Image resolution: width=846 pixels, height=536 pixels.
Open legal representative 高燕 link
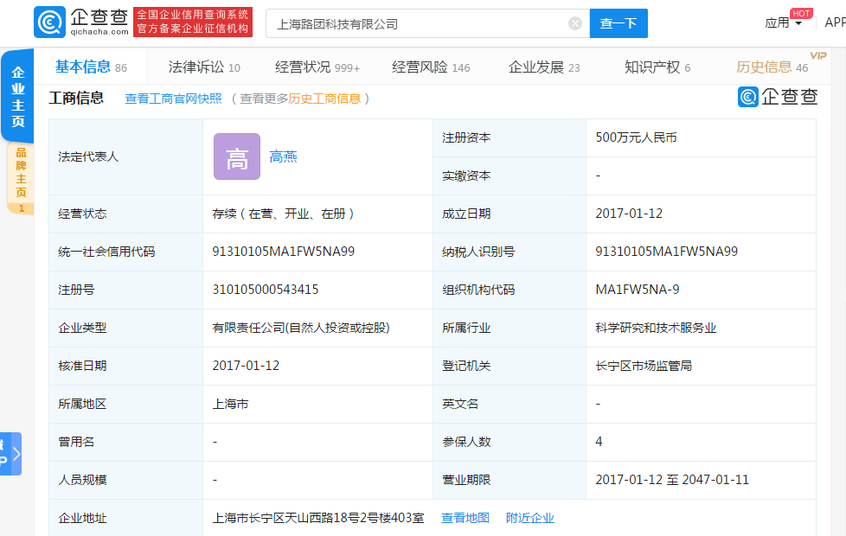pos(283,156)
